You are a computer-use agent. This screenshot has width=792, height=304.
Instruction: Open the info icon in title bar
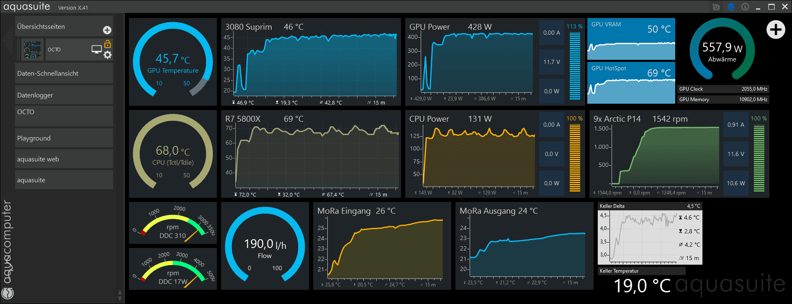(x=745, y=7)
